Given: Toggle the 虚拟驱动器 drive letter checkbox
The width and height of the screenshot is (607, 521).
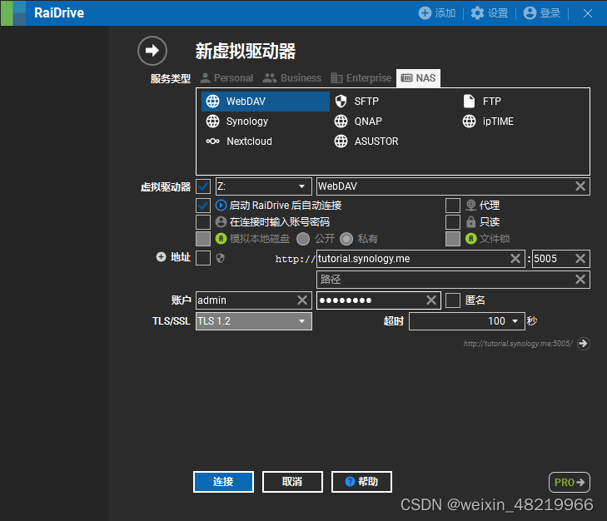Looking at the screenshot, I should 203,186.
